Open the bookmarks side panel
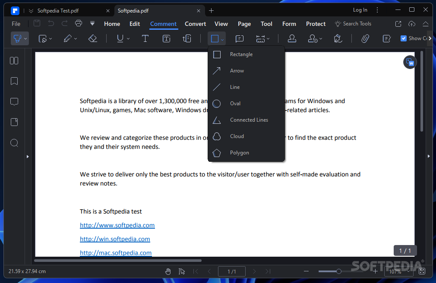 tap(14, 81)
